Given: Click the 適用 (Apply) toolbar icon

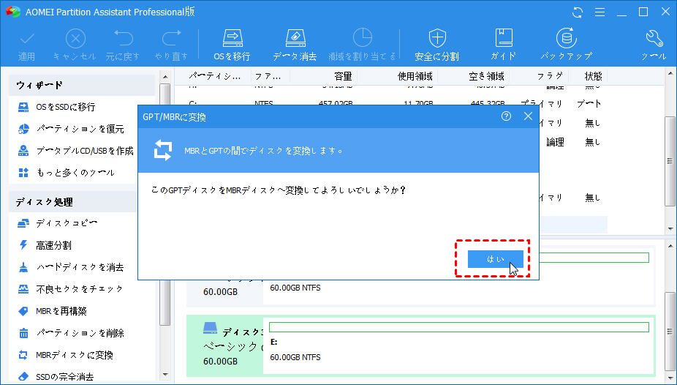Looking at the screenshot, I should 27,45.
